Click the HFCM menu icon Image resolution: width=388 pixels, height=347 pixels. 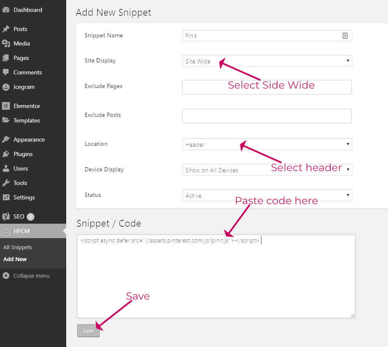(6, 231)
